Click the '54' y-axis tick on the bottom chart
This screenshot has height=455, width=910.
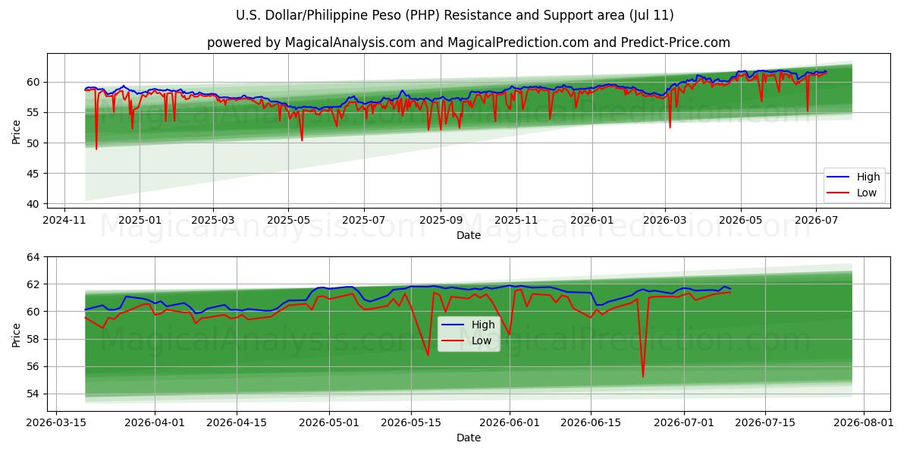[x=34, y=394]
